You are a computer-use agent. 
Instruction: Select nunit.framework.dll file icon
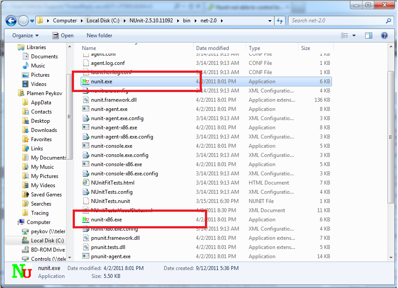pyautogui.click(x=86, y=100)
